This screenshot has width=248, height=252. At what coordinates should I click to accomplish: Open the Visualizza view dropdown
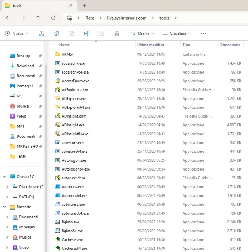tap(176, 34)
